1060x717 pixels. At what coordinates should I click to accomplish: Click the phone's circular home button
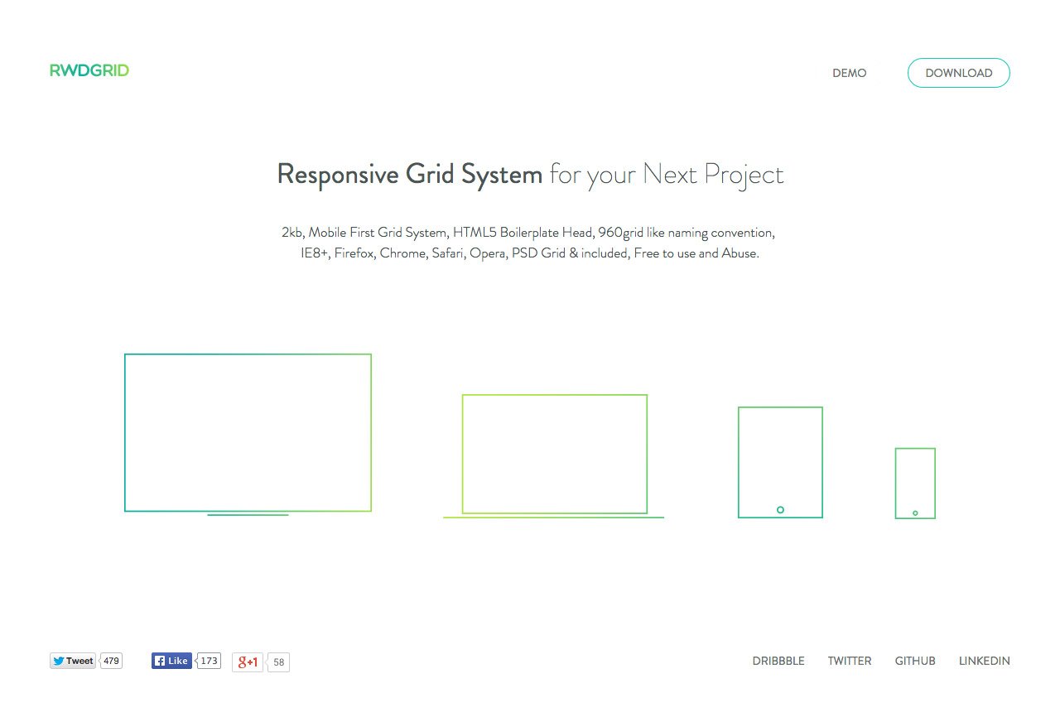[x=914, y=512]
